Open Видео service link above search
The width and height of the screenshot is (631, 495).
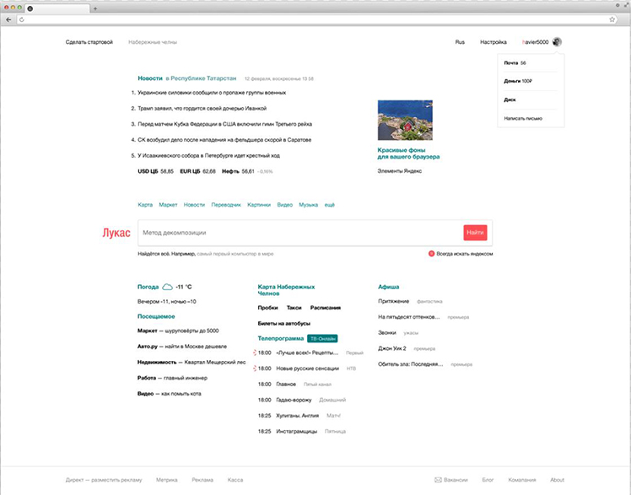coord(285,205)
